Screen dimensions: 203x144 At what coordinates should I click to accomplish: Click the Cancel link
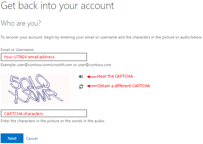pyautogui.click(x=32, y=139)
